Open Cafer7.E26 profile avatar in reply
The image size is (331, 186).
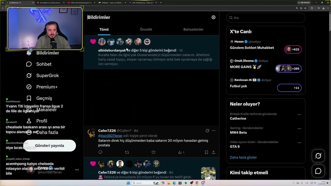92,133
